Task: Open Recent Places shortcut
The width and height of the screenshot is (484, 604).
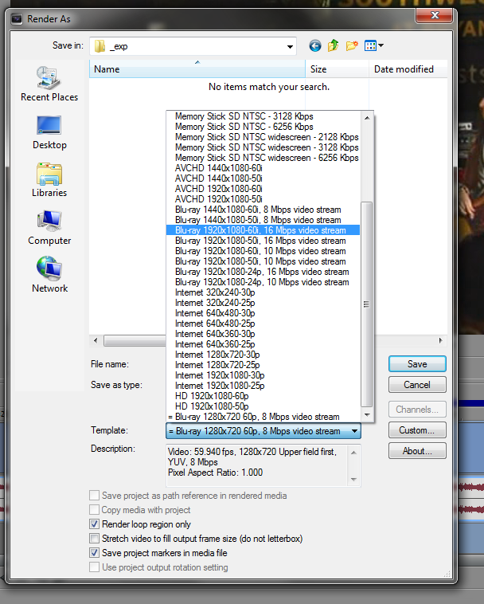Action: pos(49,84)
